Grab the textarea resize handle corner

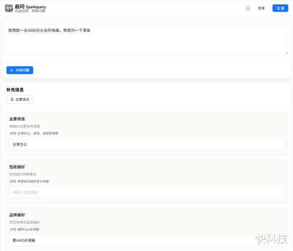tap(287, 53)
